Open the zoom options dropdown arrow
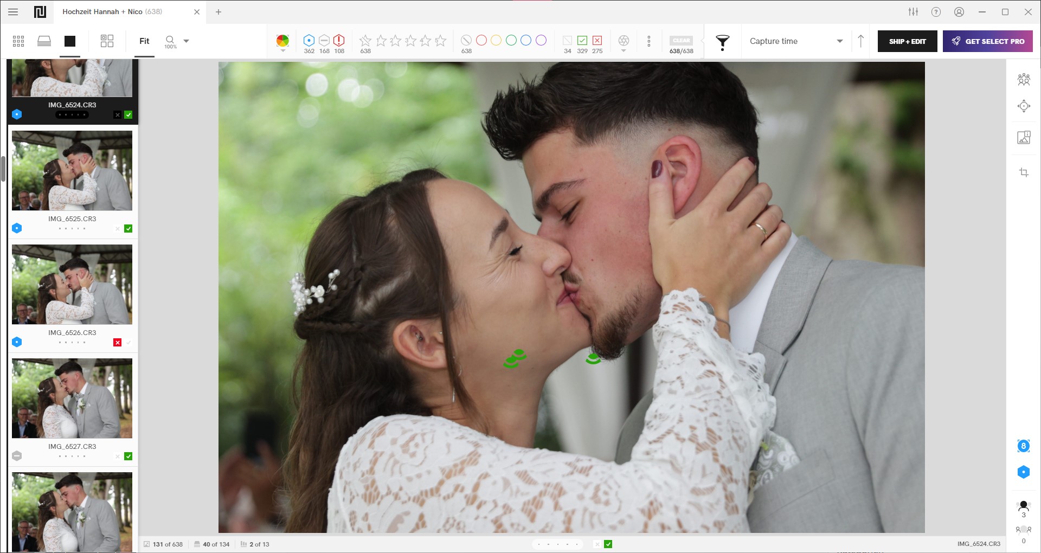The width and height of the screenshot is (1041, 553). click(187, 41)
